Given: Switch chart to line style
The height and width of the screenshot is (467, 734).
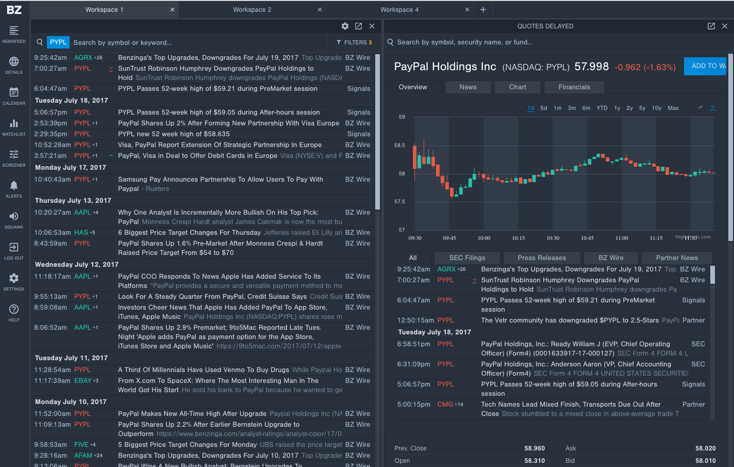Looking at the screenshot, I should [x=700, y=107].
